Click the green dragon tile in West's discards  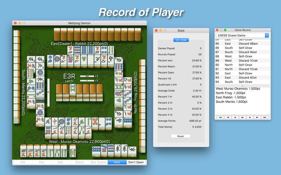coord(81,122)
